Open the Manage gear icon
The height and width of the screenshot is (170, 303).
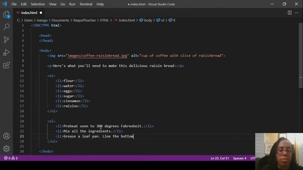6,148
